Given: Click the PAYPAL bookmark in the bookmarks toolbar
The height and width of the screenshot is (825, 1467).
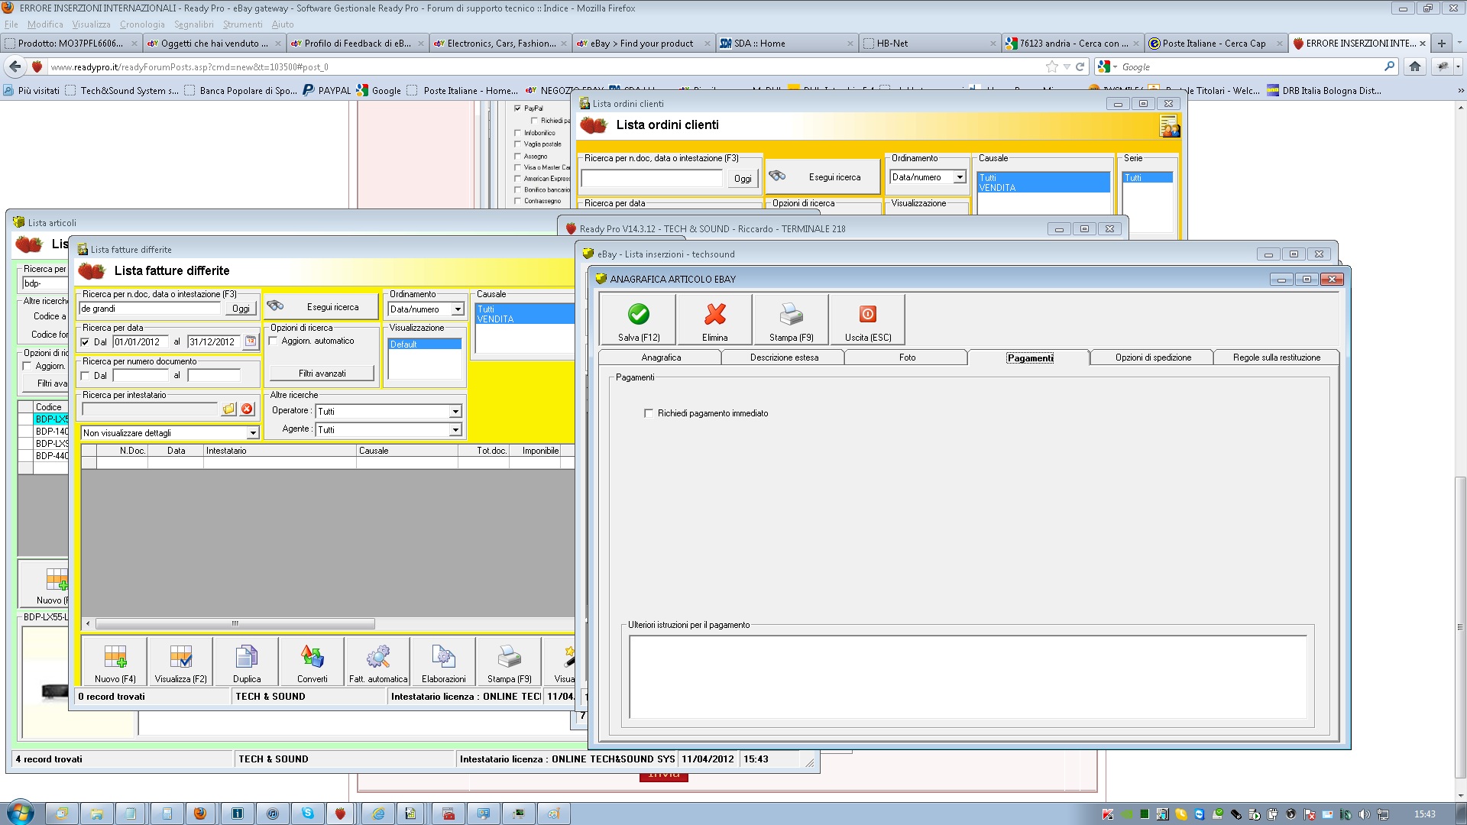Looking at the screenshot, I should tap(327, 90).
